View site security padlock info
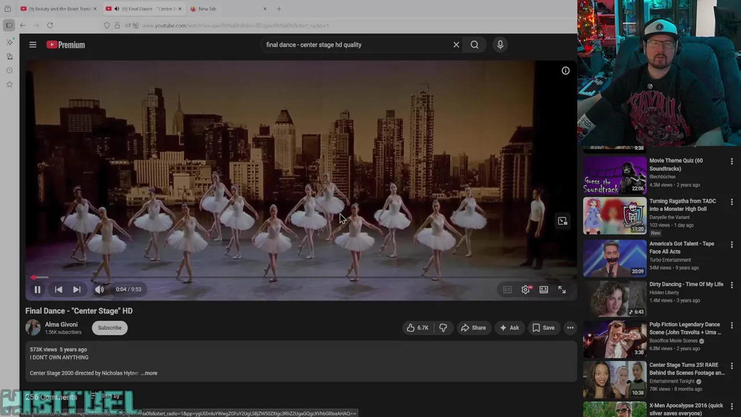 [x=118, y=25]
